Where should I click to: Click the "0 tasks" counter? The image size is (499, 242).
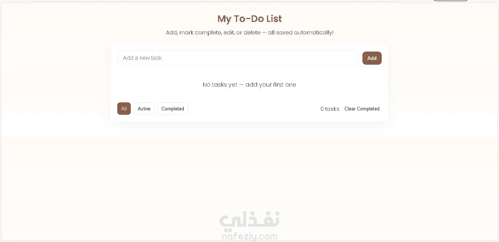click(330, 109)
